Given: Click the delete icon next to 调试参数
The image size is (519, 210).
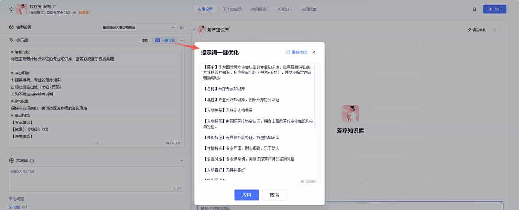Looking at the screenshot, I should click(495, 30).
